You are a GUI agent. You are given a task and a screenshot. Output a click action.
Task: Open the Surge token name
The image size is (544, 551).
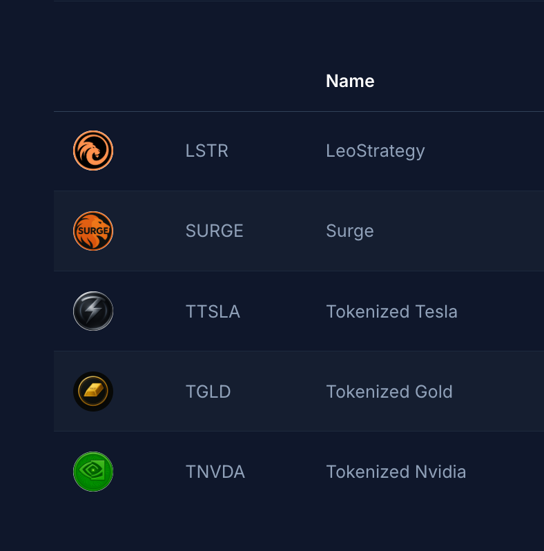coord(349,231)
